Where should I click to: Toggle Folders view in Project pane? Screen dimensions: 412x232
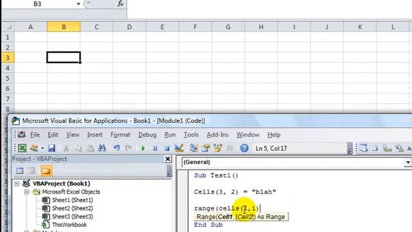(46, 171)
